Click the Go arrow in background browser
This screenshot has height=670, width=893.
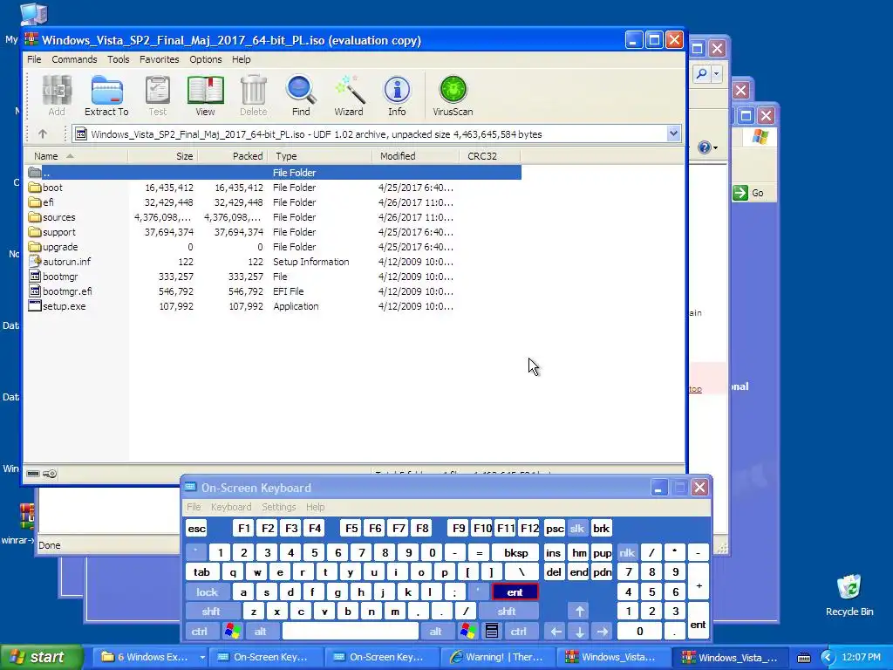pyautogui.click(x=740, y=193)
